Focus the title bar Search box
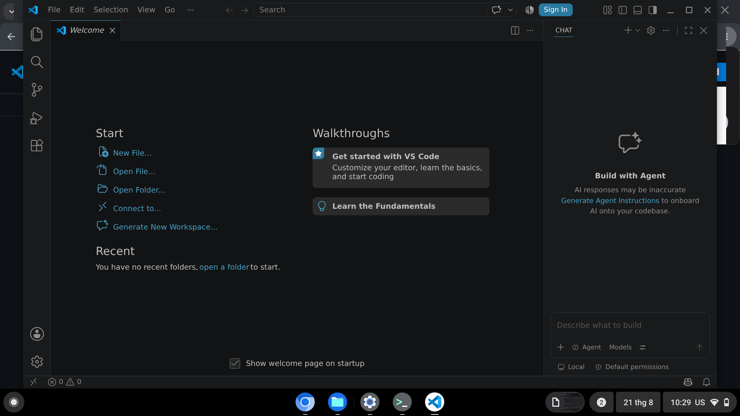 370,10
